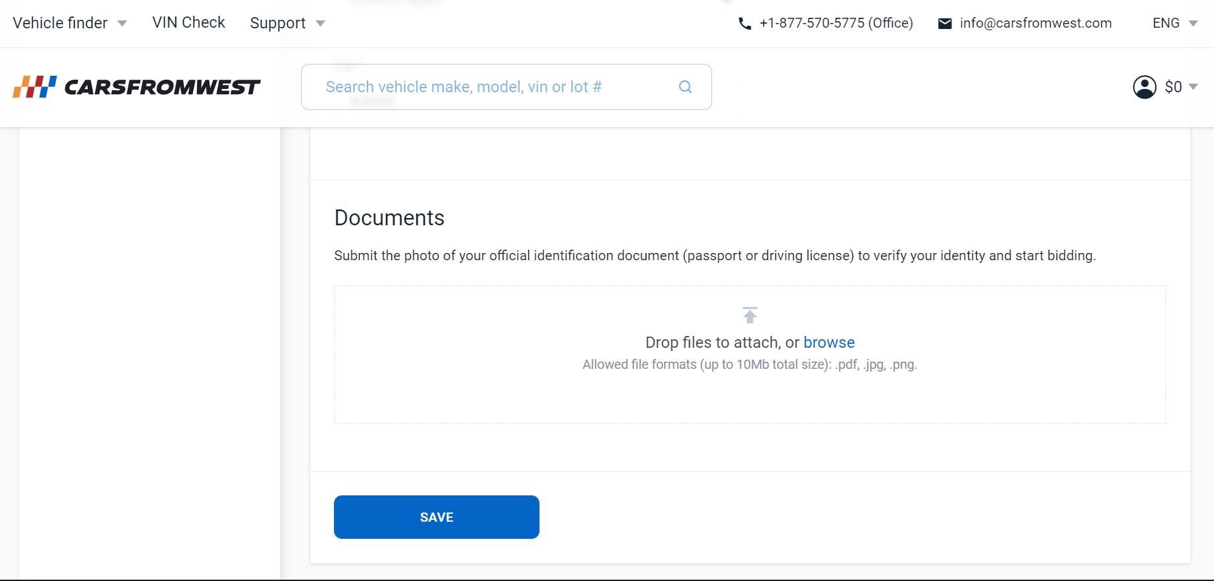The width and height of the screenshot is (1214, 581).
Task: Click the phone handset icon
Action: (x=744, y=24)
